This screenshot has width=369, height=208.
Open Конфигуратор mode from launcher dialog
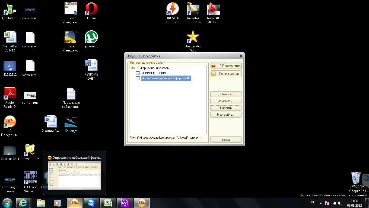click(x=226, y=74)
